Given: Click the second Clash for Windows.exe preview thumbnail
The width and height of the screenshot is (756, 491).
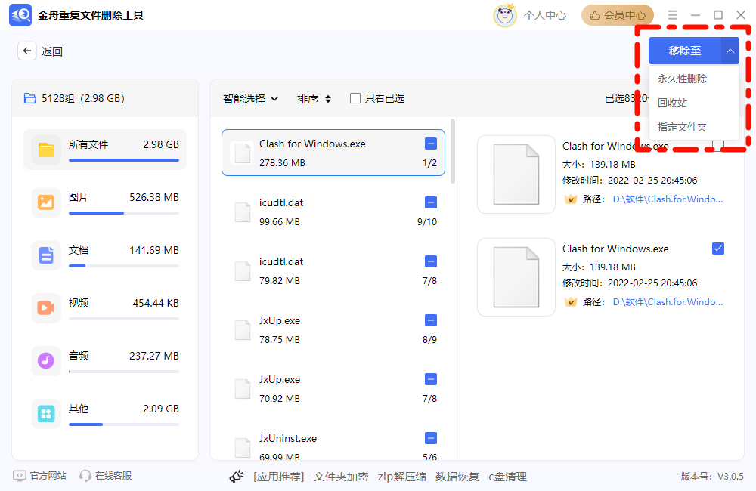Looking at the screenshot, I should click(x=516, y=277).
